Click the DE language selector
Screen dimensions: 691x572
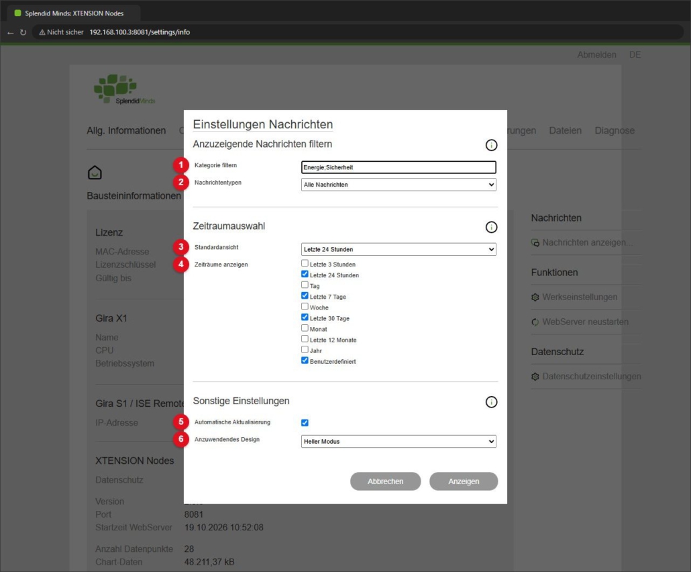click(x=635, y=54)
